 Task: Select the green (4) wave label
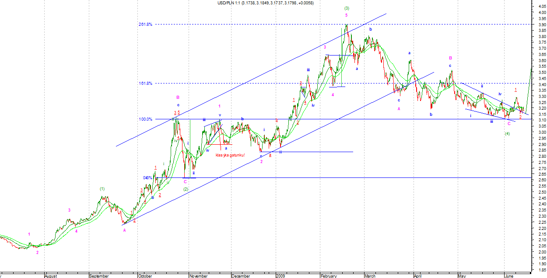click(x=507, y=133)
